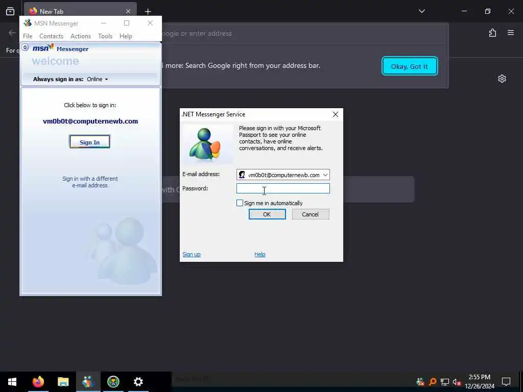Open the notification center icon

506,381
